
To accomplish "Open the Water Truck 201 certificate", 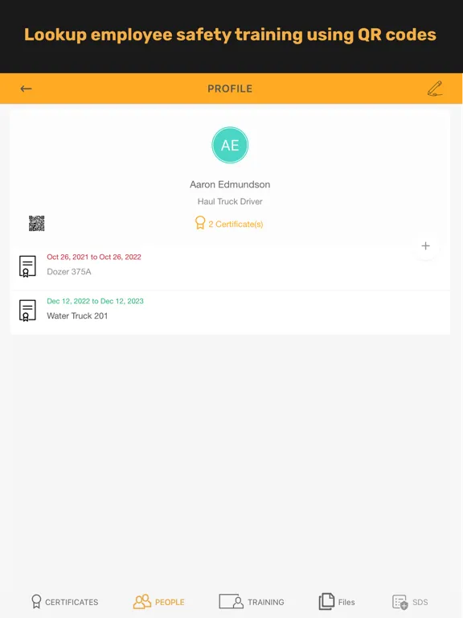I will click(230, 312).
